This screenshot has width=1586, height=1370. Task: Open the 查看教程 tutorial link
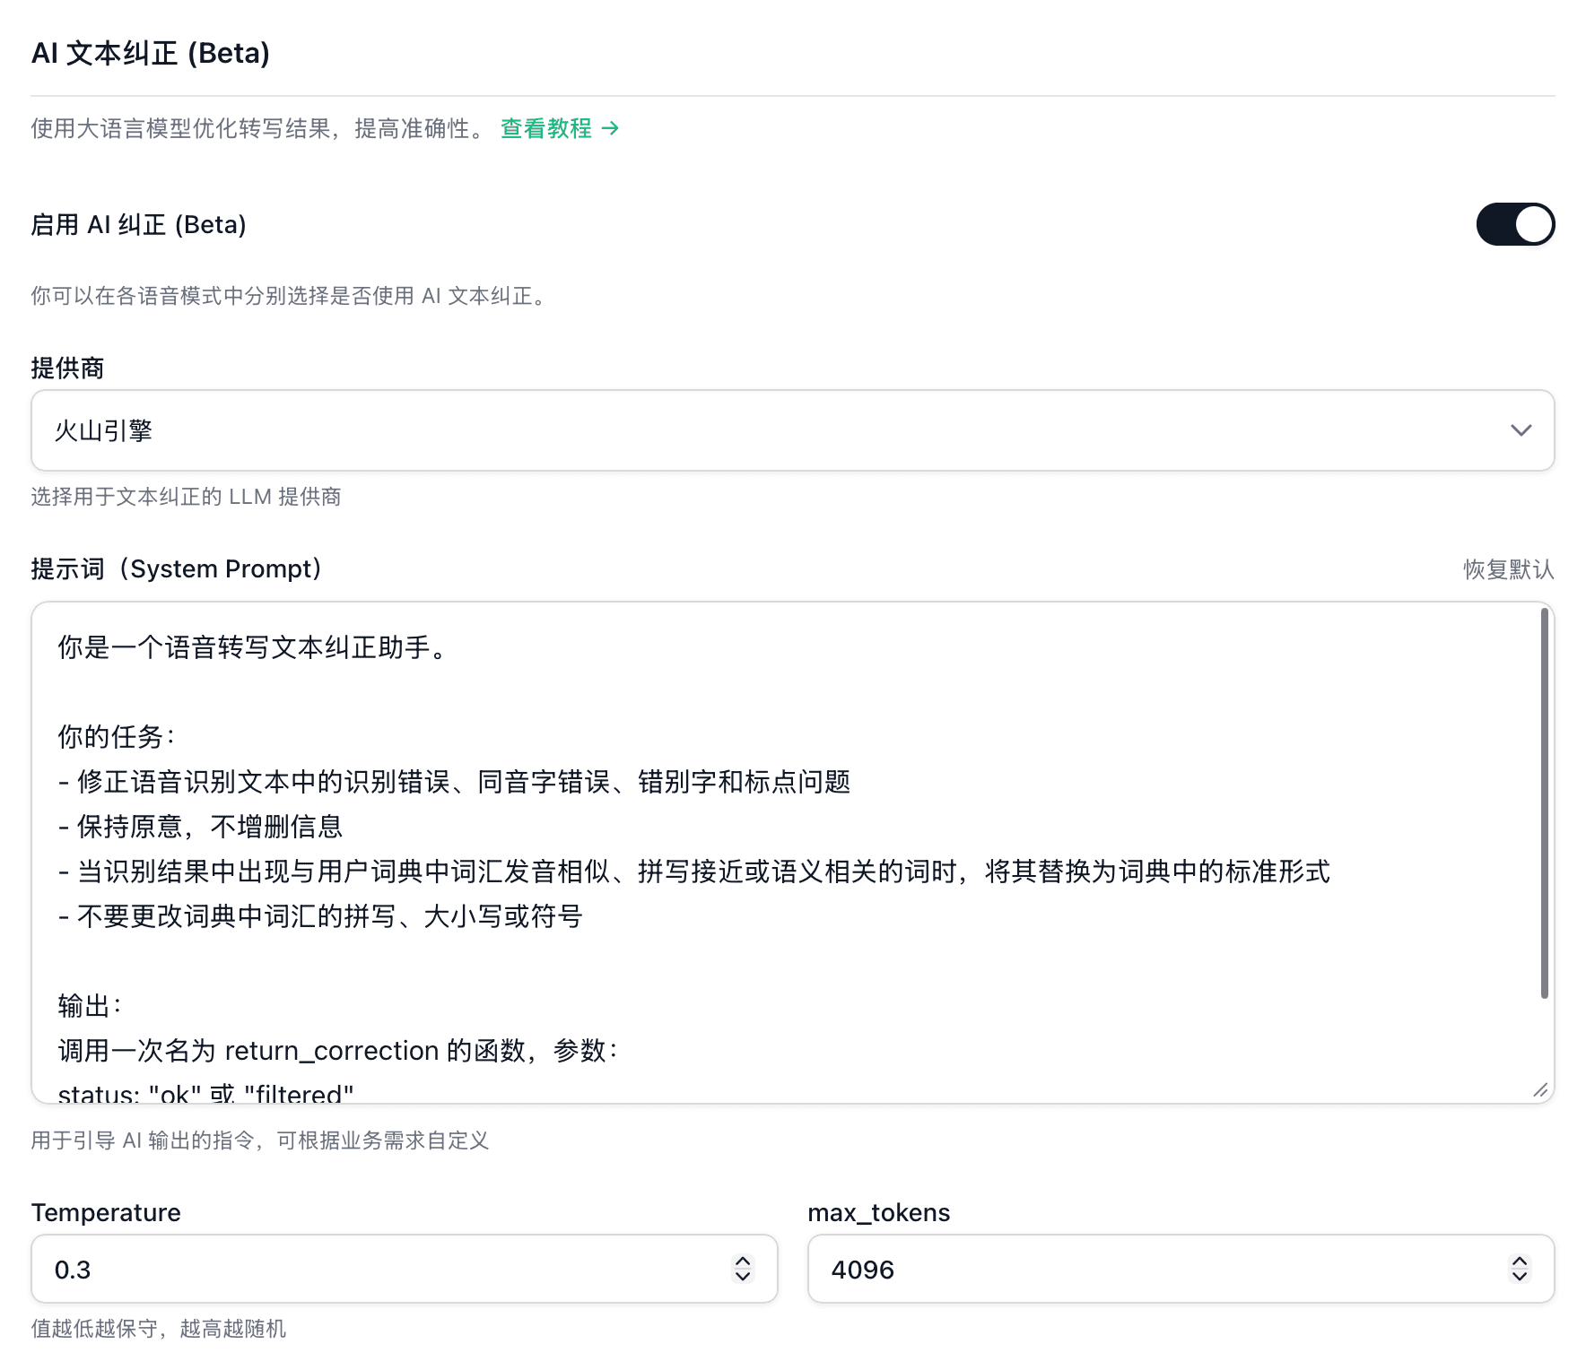545,128
